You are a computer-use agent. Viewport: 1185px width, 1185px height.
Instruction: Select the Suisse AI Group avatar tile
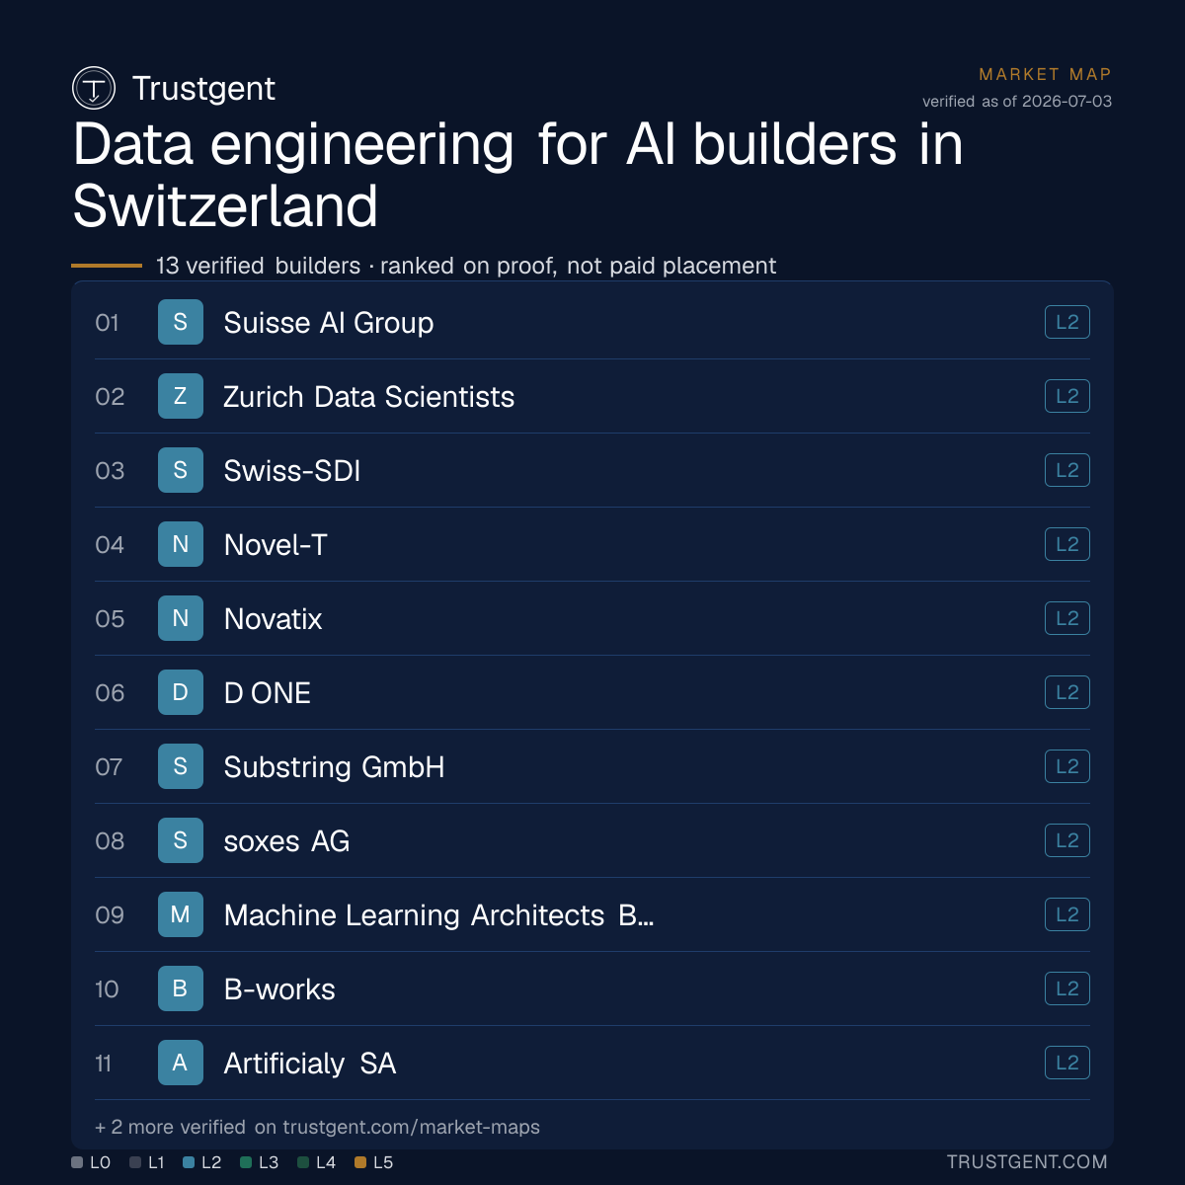click(181, 322)
